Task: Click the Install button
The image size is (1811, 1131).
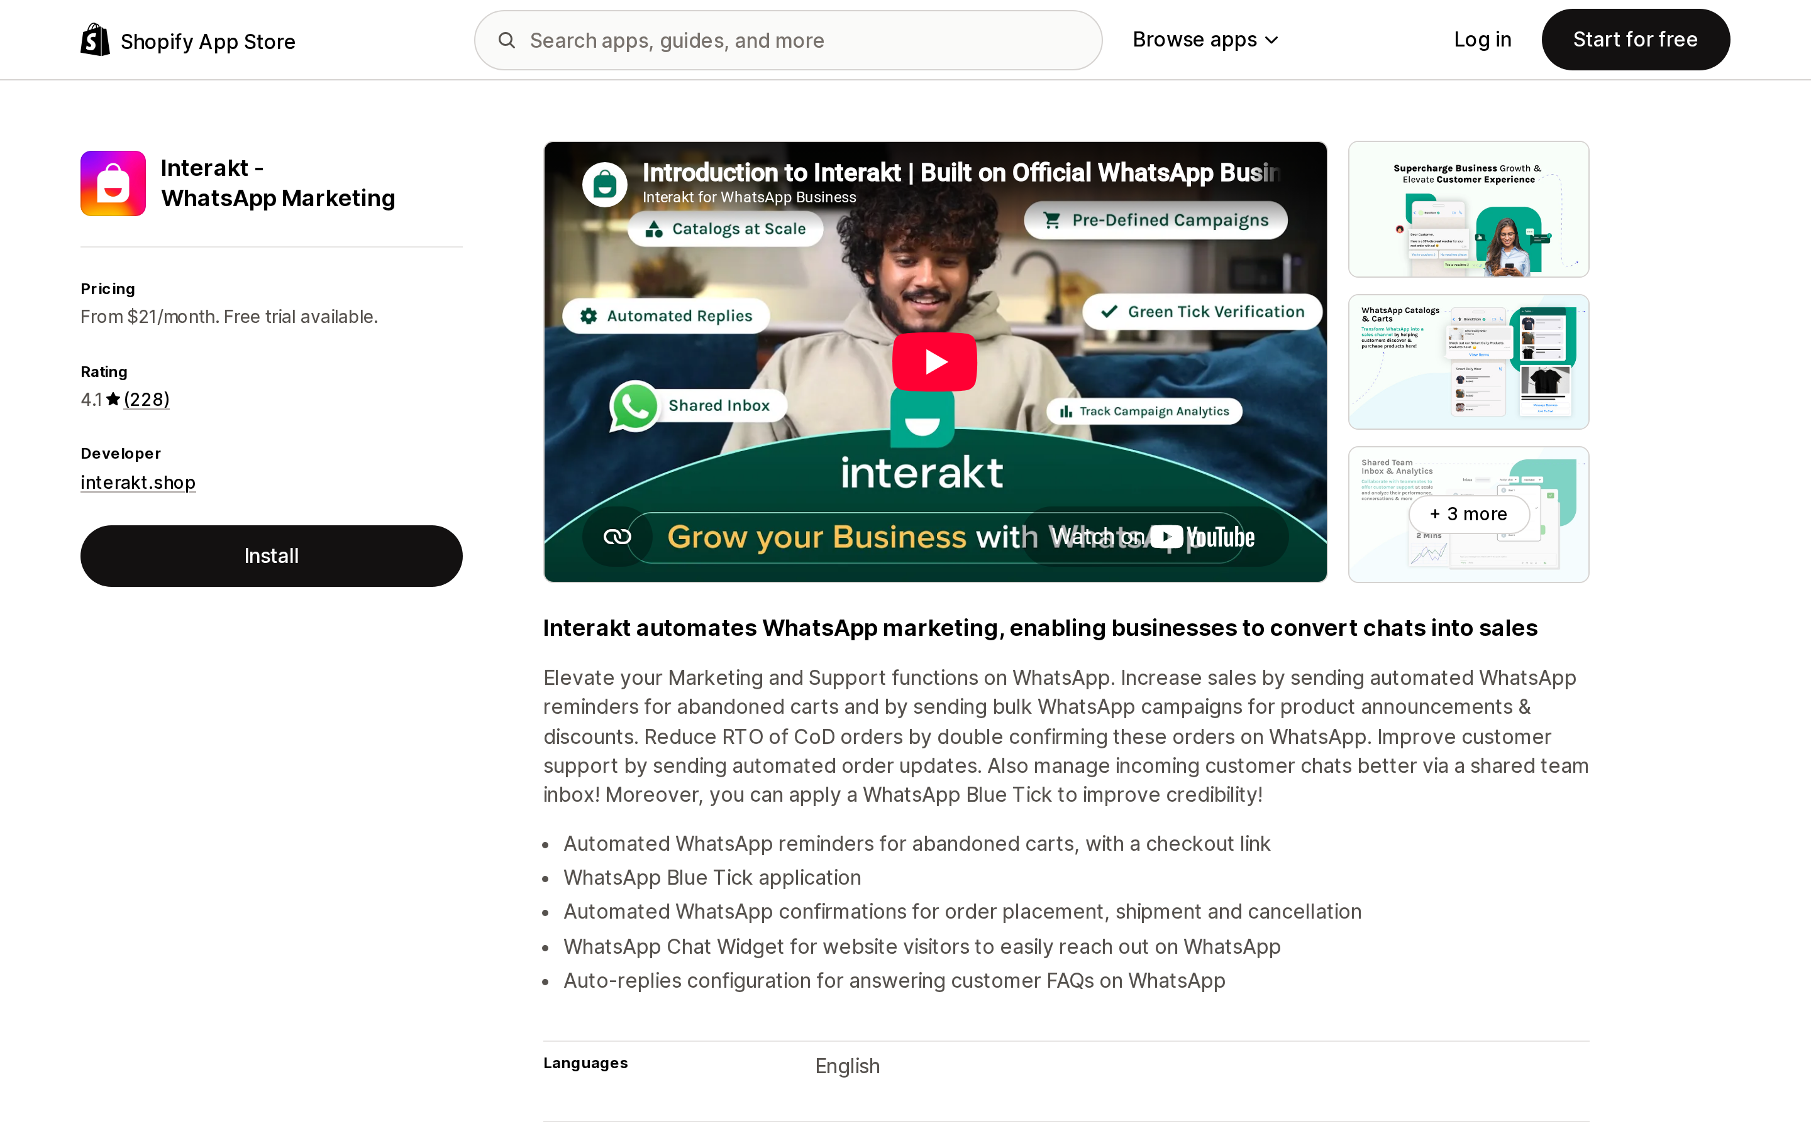Action: 271,556
